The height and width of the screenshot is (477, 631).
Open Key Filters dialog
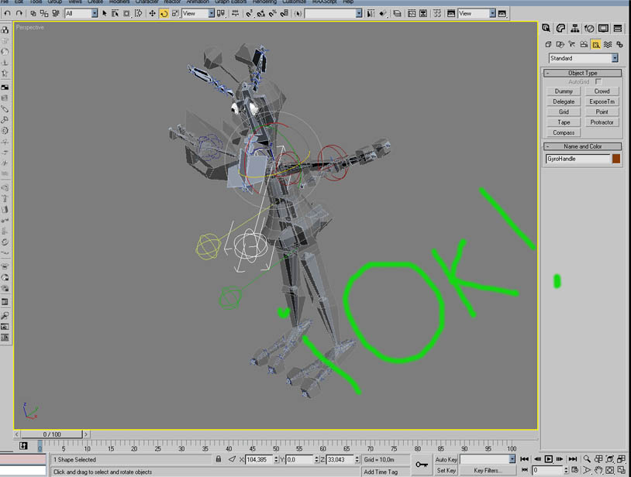488,470
